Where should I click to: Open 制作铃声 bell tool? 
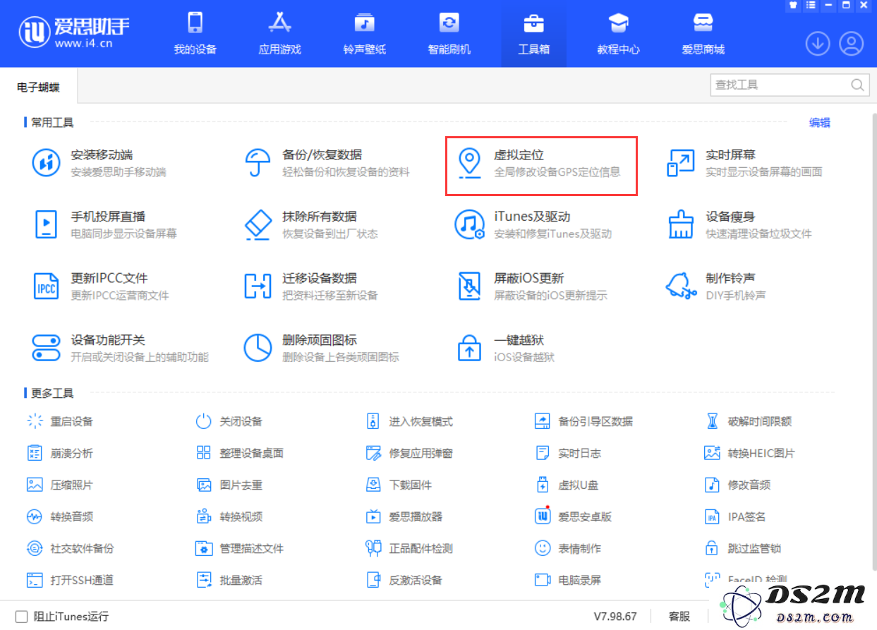coord(716,286)
